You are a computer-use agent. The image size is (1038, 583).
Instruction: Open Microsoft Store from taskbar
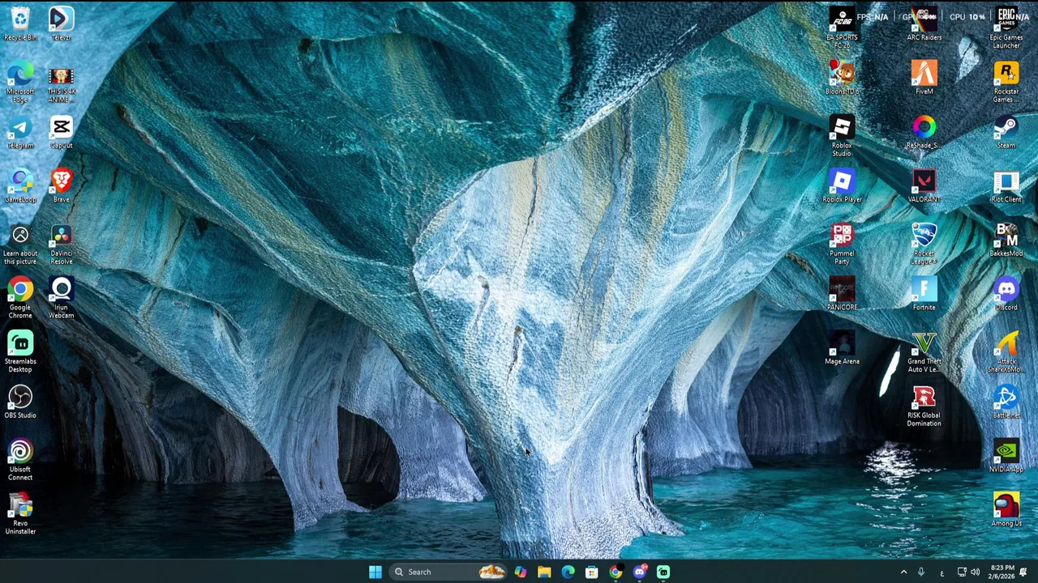point(592,572)
